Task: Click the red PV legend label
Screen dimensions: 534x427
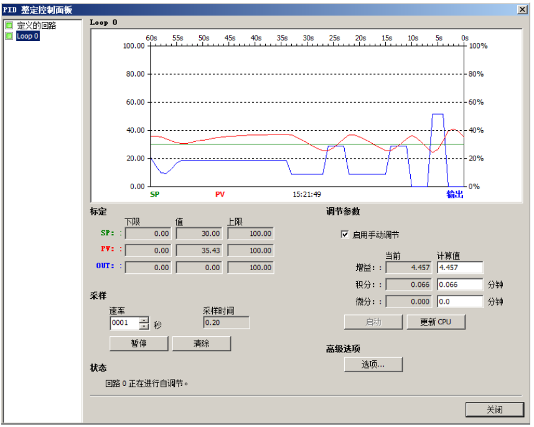Action: (220, 194)
